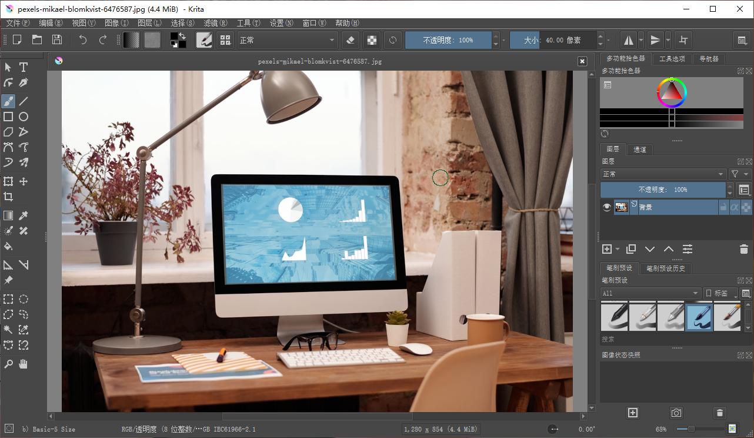Screen dimensions: 754x438
Task: Toggle eraser mode in the top toolbar
Action: click(x=351, y=39)
